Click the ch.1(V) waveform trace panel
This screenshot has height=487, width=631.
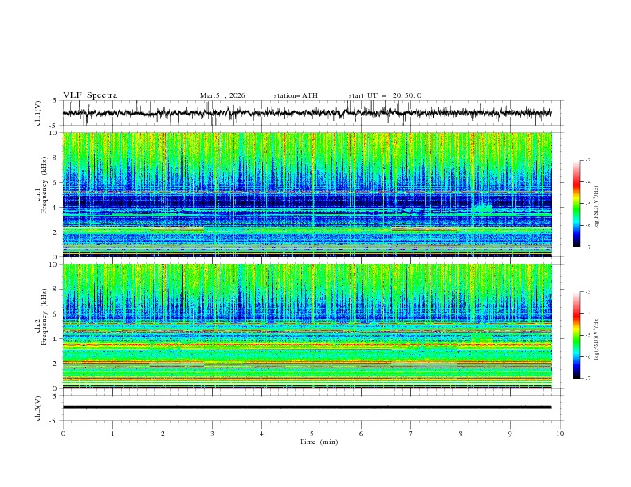coord(311,113)
